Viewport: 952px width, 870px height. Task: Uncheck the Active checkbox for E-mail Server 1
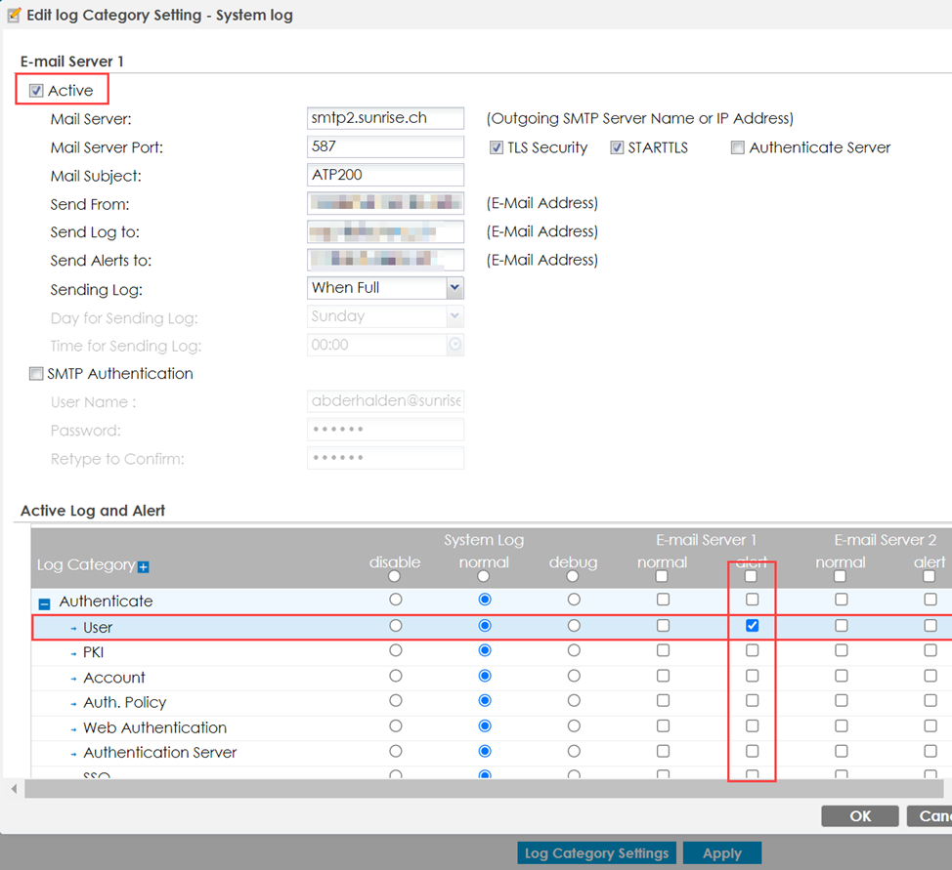(x=37, y=91)
